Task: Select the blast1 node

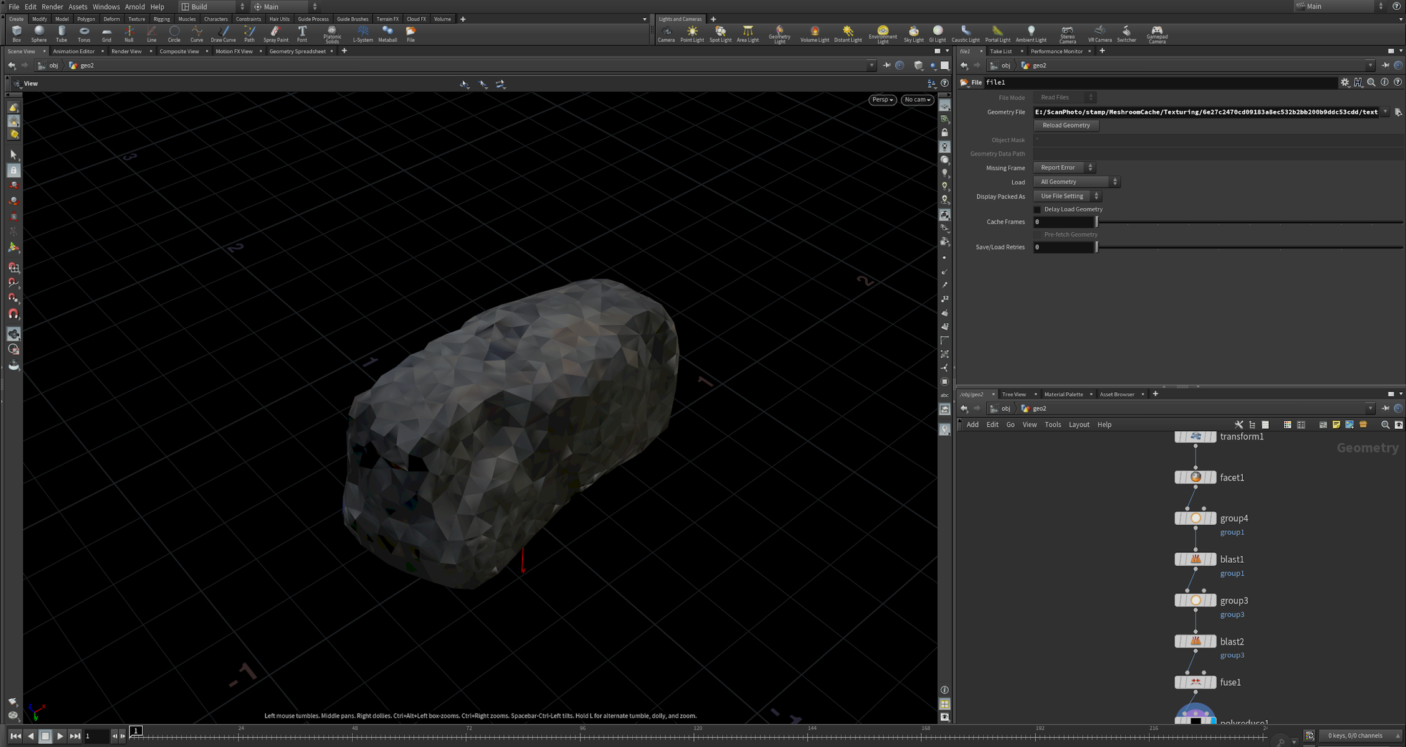Action: (x=1195, y=559)
